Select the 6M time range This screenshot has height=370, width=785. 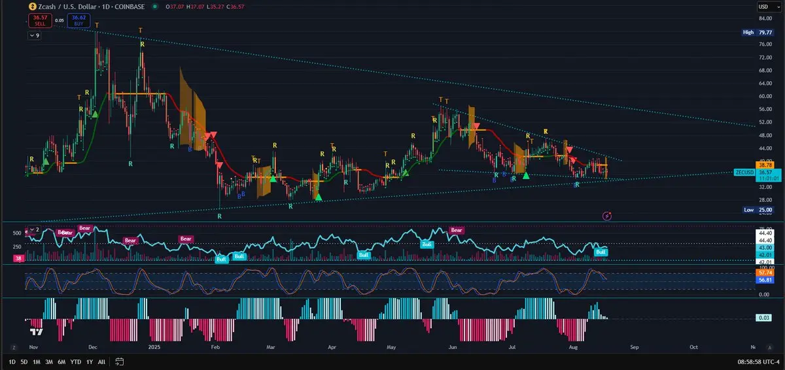click(61, 362)
